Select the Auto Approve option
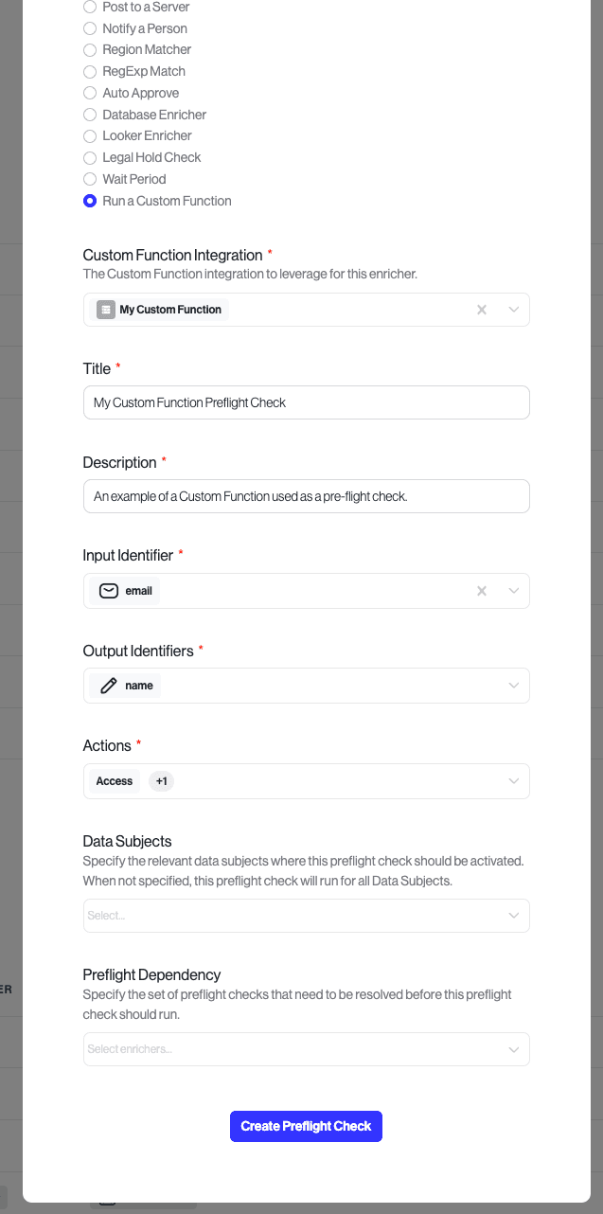 (89, 93)
